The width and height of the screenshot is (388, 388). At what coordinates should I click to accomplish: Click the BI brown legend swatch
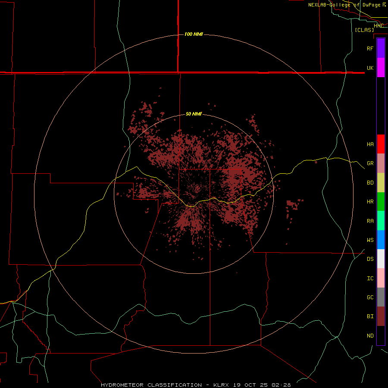pyautogui.click(x=381, y=316)
